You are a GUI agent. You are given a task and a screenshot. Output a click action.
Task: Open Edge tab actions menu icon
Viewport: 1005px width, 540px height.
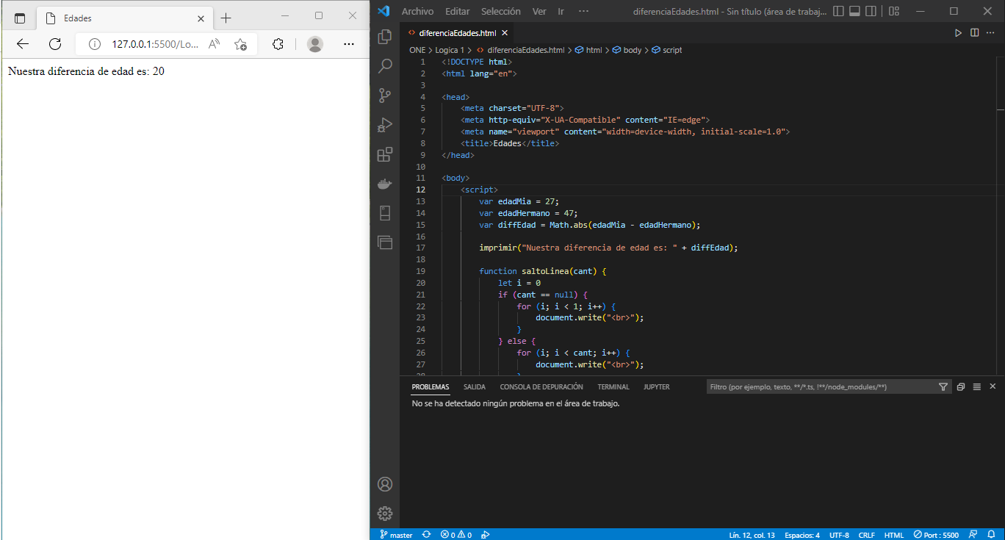tap(20, 18)
